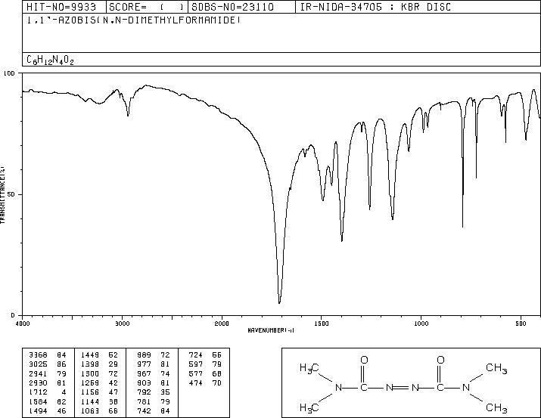Click the SDBS-NO=23110 header cell
Image resolution: width=541 pixels, height=418 pixels.
[241, 7]
